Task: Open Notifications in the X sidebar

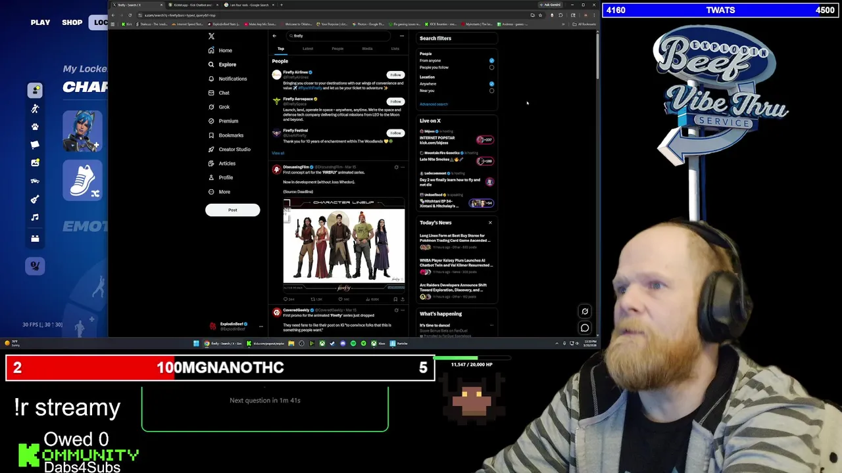Action: point(228,79)
